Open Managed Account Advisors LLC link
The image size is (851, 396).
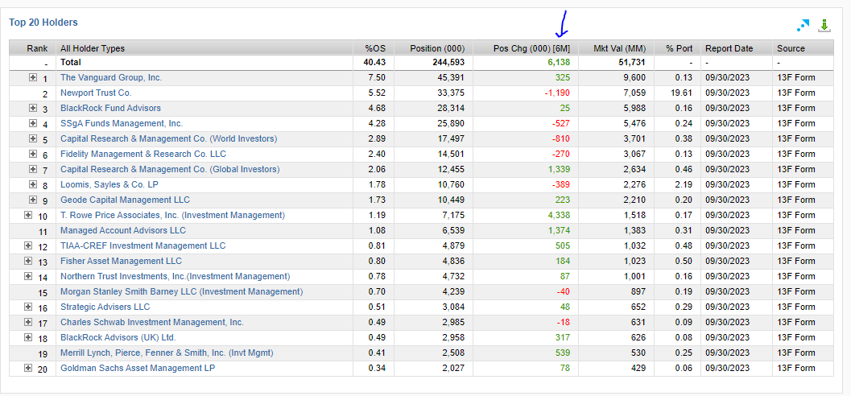click(x=123, y=230)
